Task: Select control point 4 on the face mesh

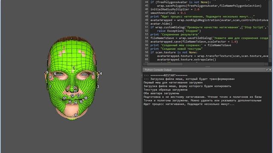Action: pyautogui.click(x=101, y=74)
